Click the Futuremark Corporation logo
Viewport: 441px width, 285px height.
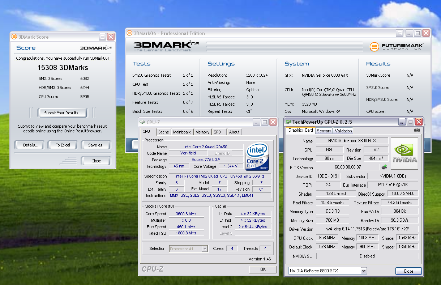[396, 47]
